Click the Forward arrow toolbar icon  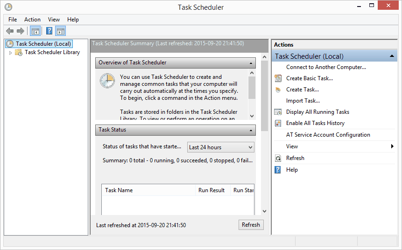point(20,31)
